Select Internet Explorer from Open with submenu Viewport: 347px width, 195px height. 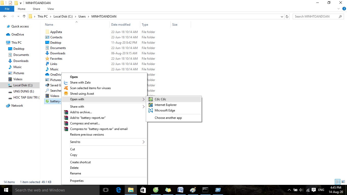pyautogui.click(x=165, y=105)
